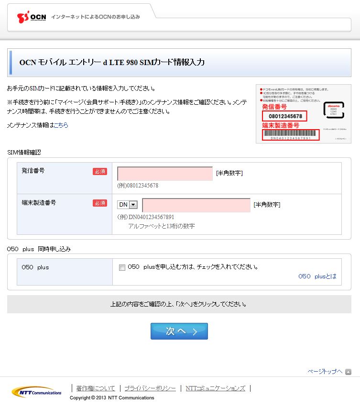Screen dimensions: 360x408
Task: Click the 発信番号 row label
Action: [x=33, y=171]
